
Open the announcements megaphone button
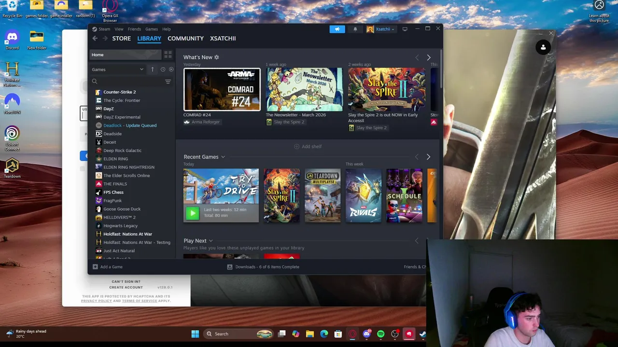pos(337,29)
